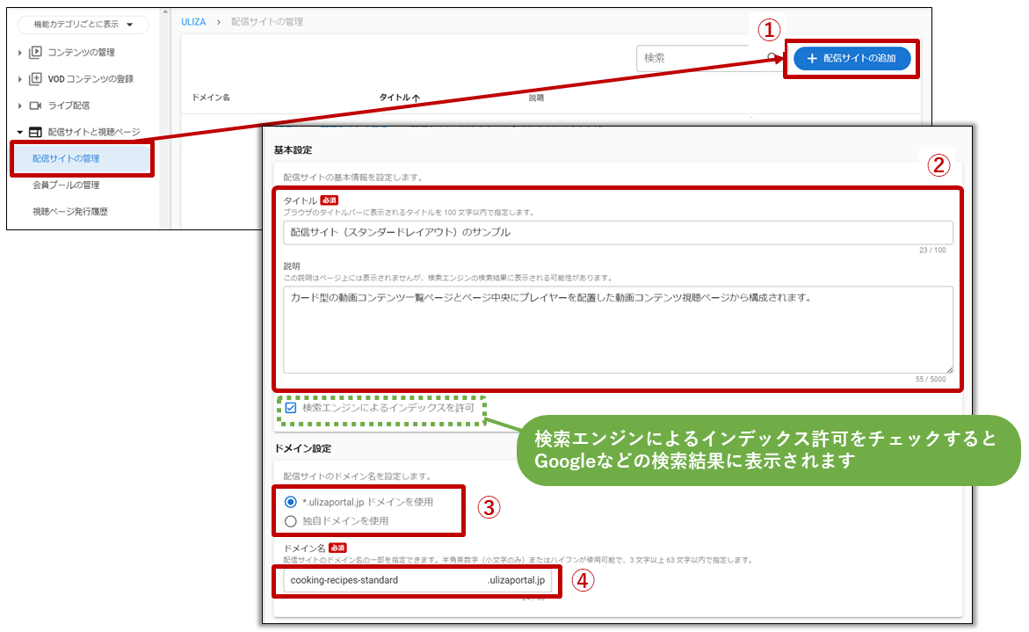Click the ライブ配信 camera icon

35,105
